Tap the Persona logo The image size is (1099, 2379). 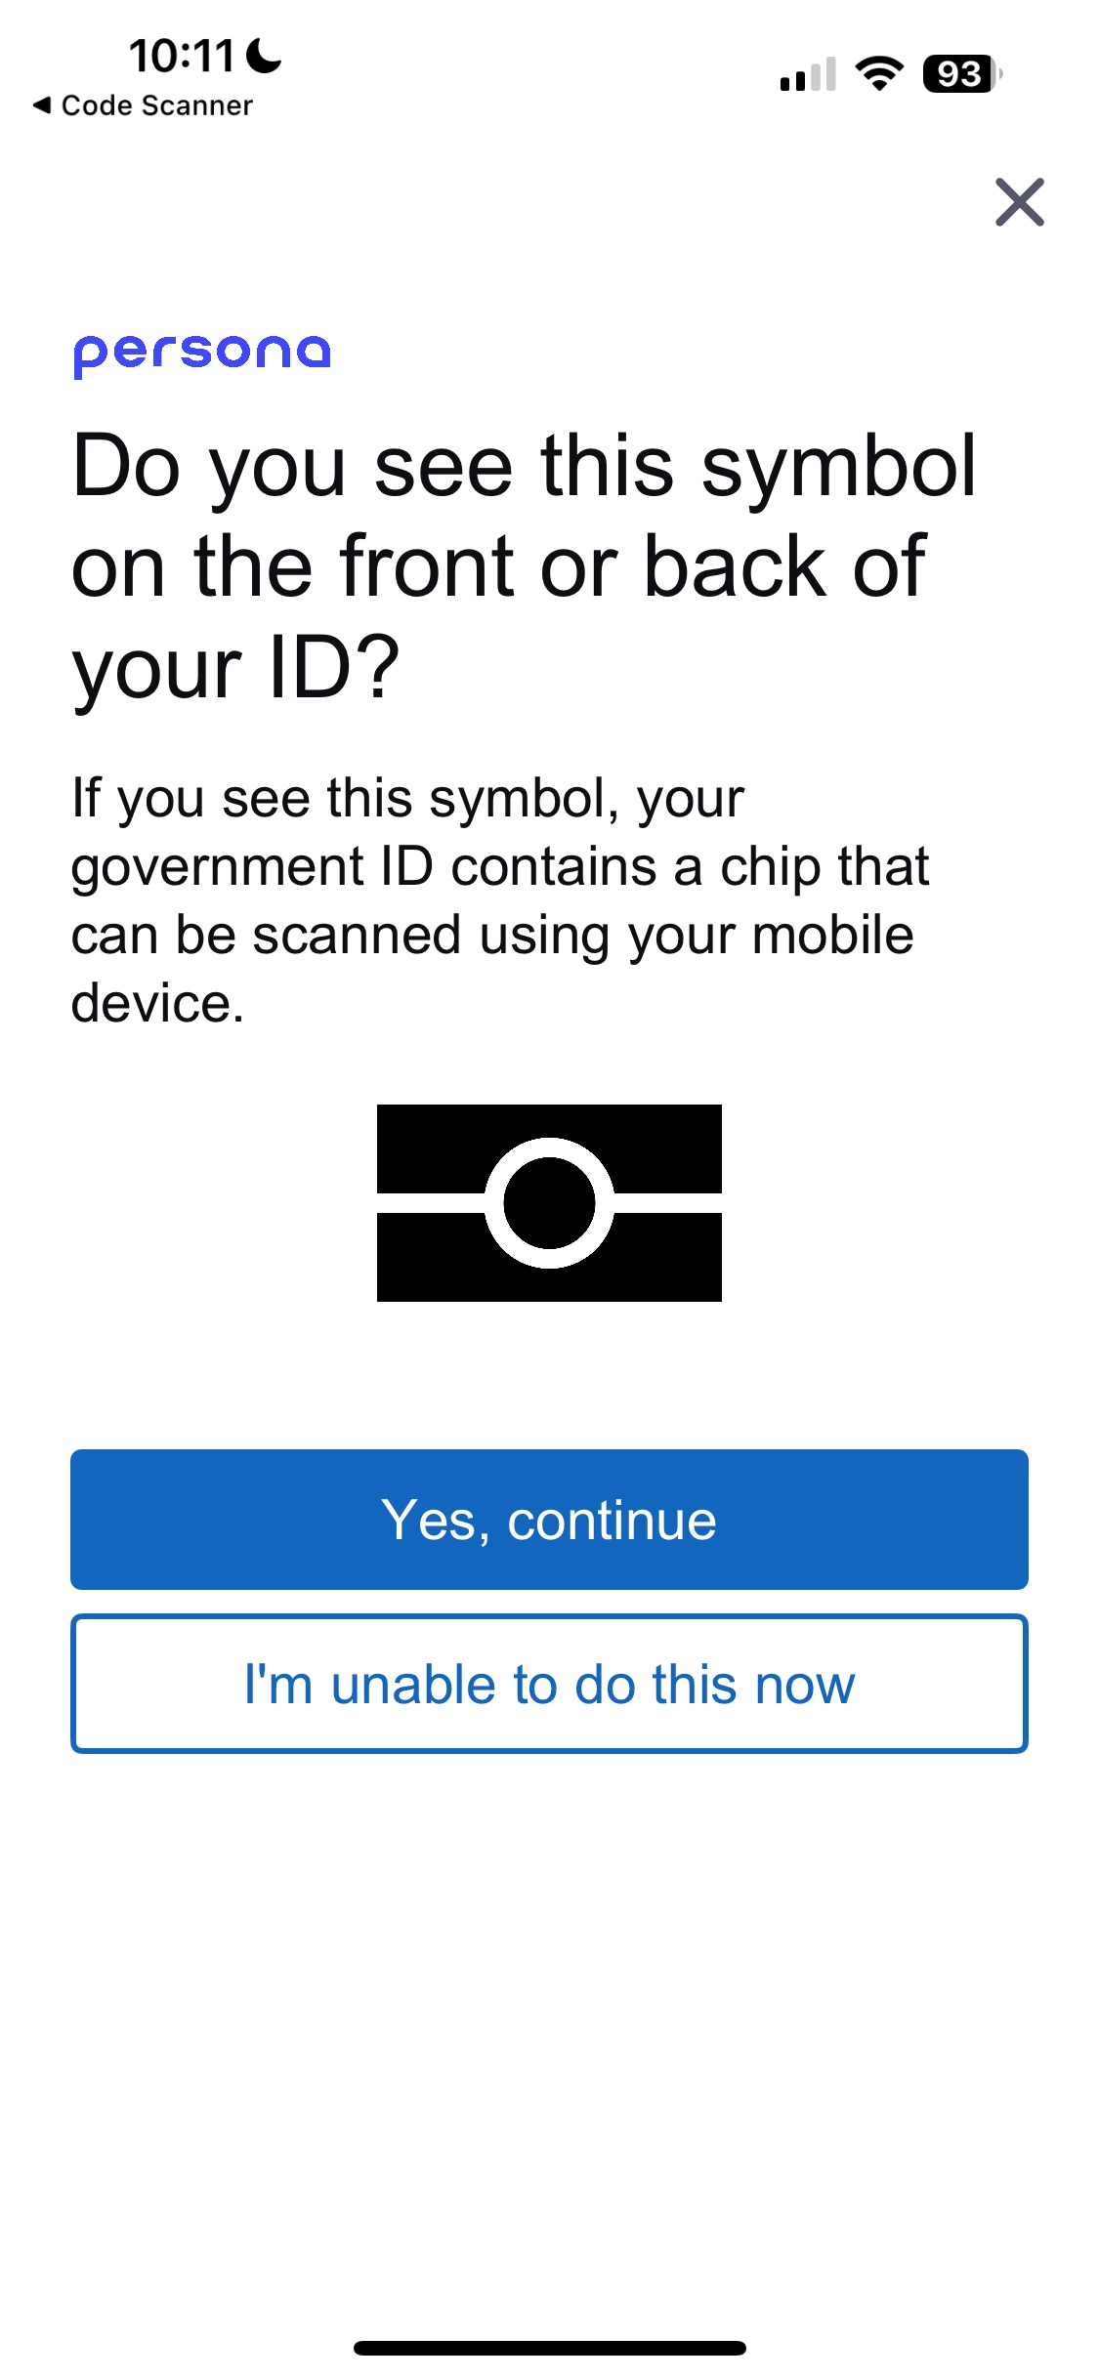(202, 355)
